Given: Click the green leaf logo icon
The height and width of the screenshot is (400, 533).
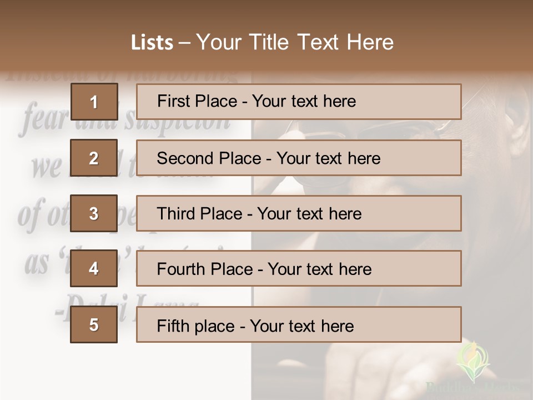Looking at the screenshot, I should click(473, 362).
